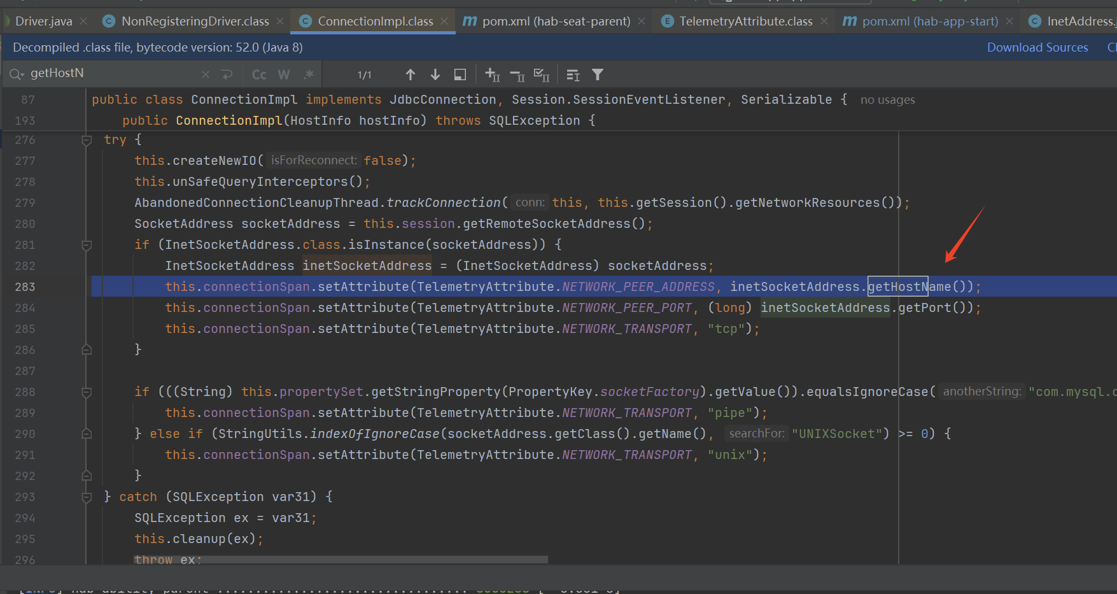
Task: Collapse the if block at line 281
Action: (87, 245)
